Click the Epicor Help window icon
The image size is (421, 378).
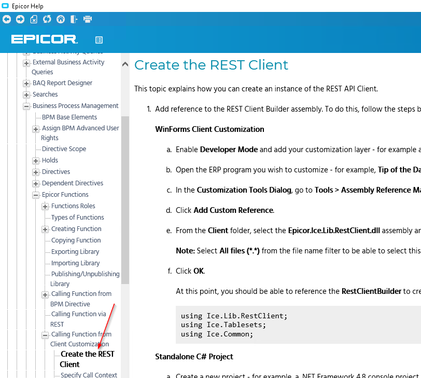tap(5, 6)
